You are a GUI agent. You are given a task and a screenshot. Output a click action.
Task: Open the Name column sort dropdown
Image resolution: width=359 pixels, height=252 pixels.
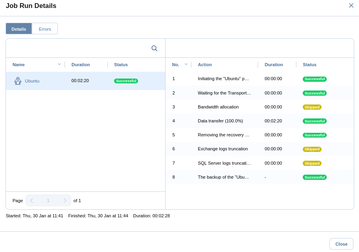tap(59, 64)
